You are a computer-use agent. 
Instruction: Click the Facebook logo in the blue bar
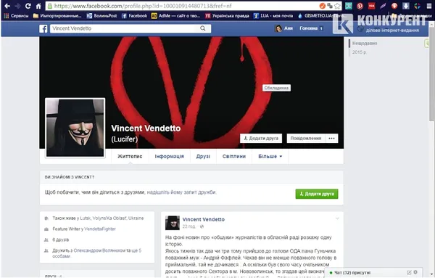(43, 28)
